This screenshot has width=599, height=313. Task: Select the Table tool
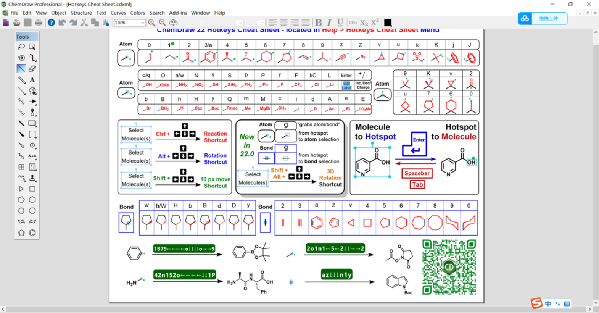21,167
